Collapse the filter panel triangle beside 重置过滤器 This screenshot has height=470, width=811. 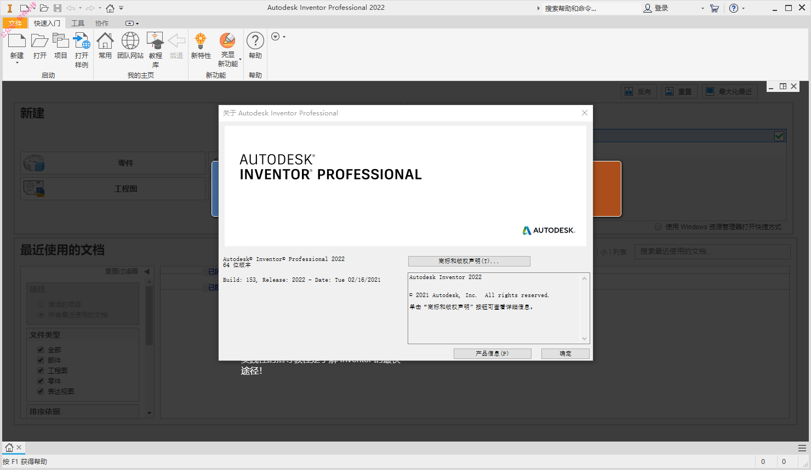coord(147,271)
